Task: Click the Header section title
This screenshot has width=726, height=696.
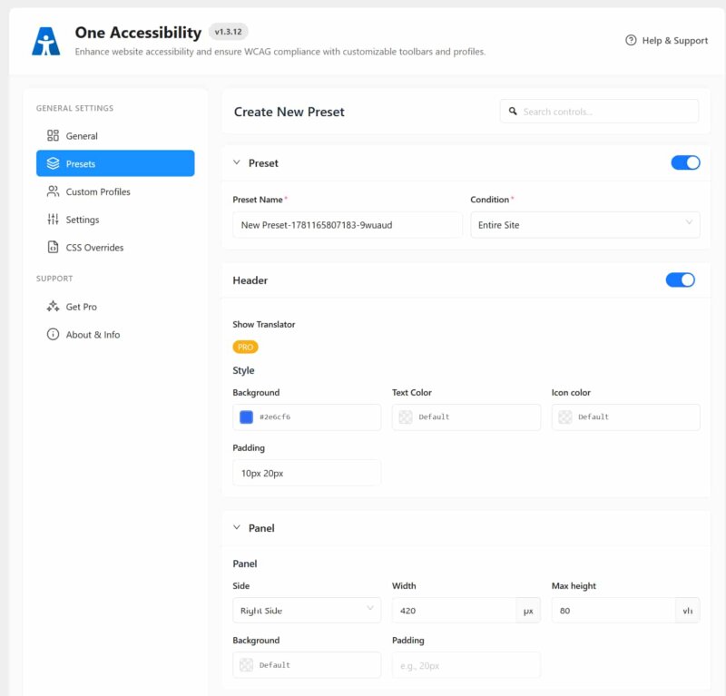Action: click(250, 280)
